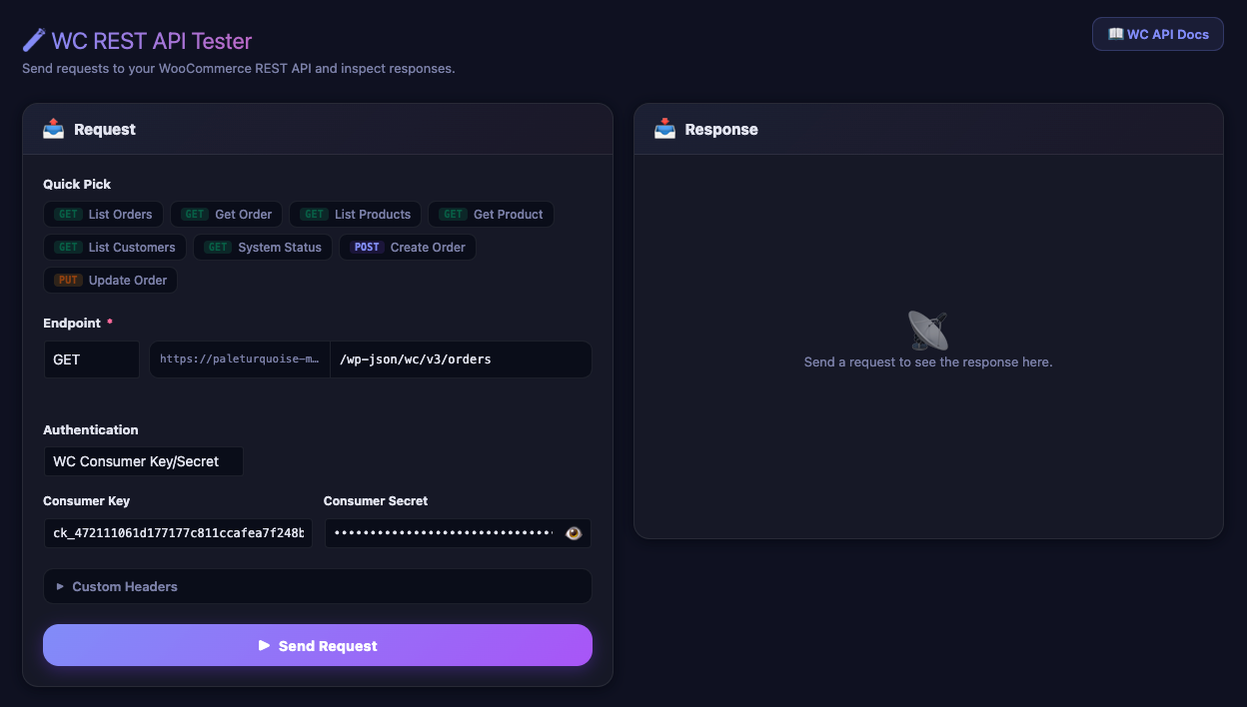Load the List Customers preset
Screen dimensions: 1247x707
pyautogui.click(x=115, y=248)
